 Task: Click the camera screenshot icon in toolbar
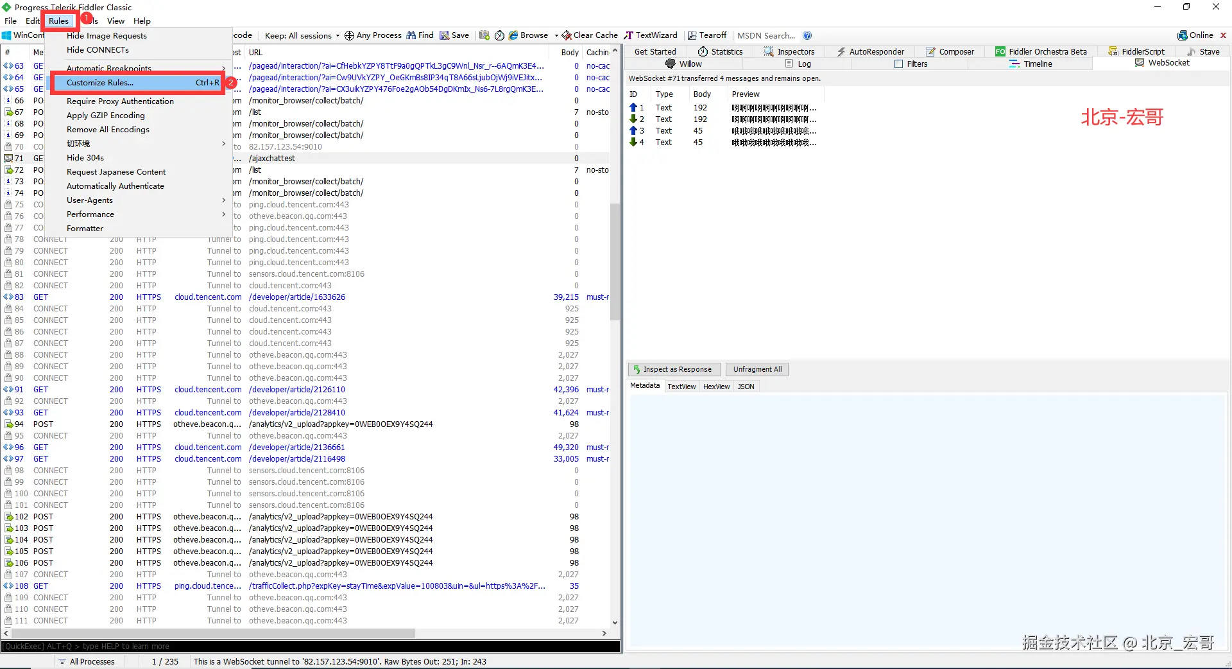[x=484, y=35]
